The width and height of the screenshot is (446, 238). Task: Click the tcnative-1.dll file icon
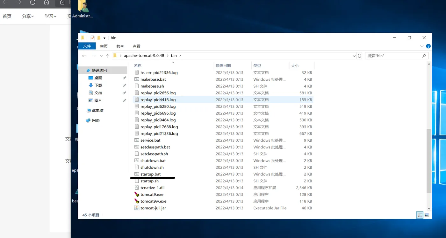tap(137, 187)
